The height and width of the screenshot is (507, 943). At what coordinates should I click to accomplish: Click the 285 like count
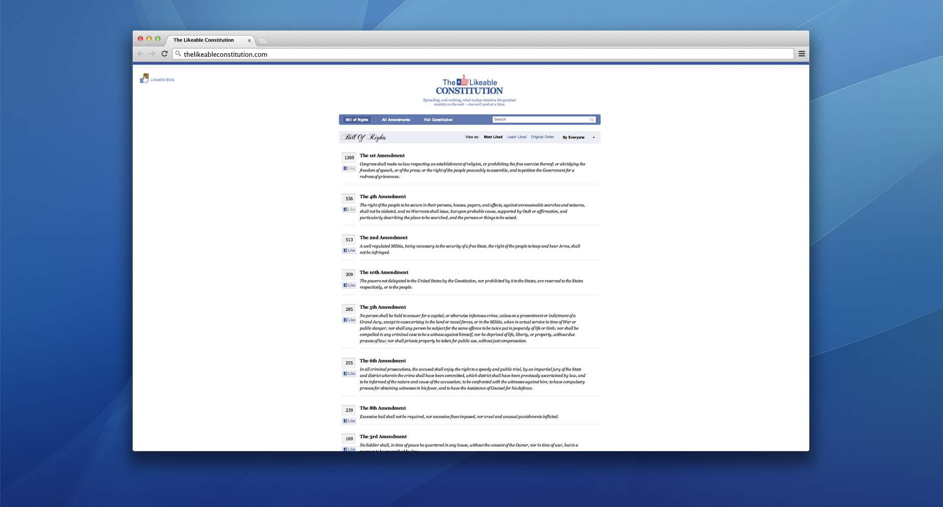[349, 309]
